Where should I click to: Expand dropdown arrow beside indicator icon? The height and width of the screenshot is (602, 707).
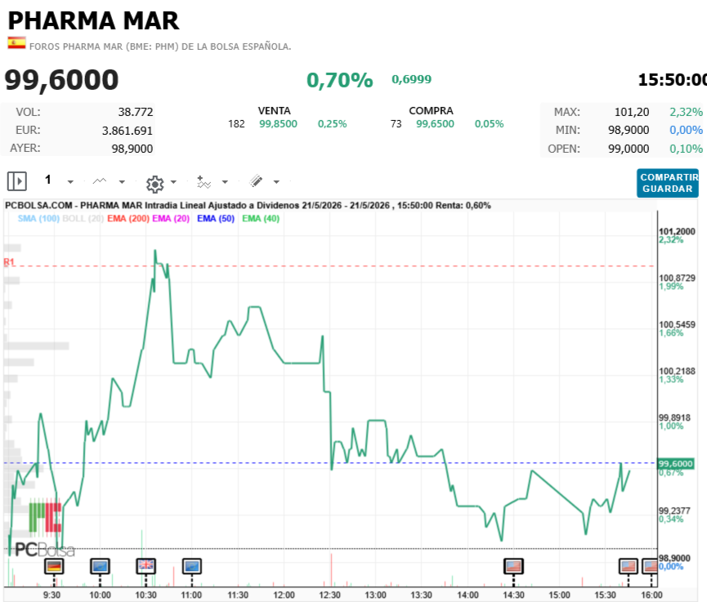pyautogui.click(x=225, y=182)
